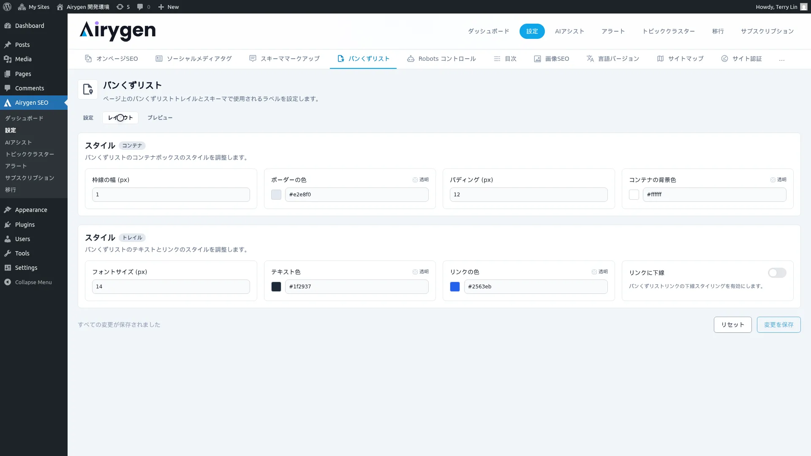Switch to パンくずリスト tab
This screenshot has width=811, height=456.
point(363,59)
